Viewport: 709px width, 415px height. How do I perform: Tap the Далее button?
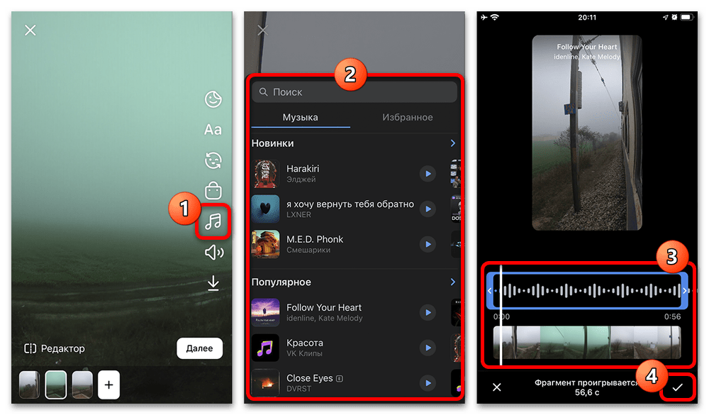(x=199, y=348)
